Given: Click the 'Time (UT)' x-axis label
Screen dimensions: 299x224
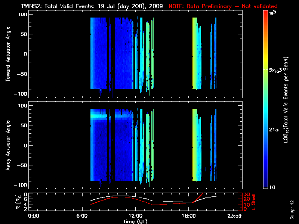Looking at the screenshot, I should pyautogui.click(x=135, y=221).
